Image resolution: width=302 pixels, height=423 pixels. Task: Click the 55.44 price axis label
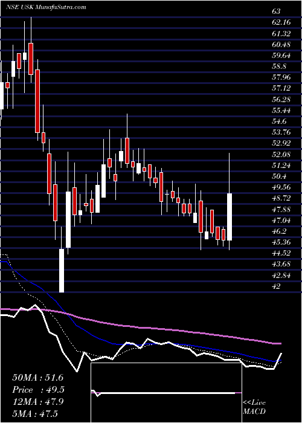tap(281, 111)
